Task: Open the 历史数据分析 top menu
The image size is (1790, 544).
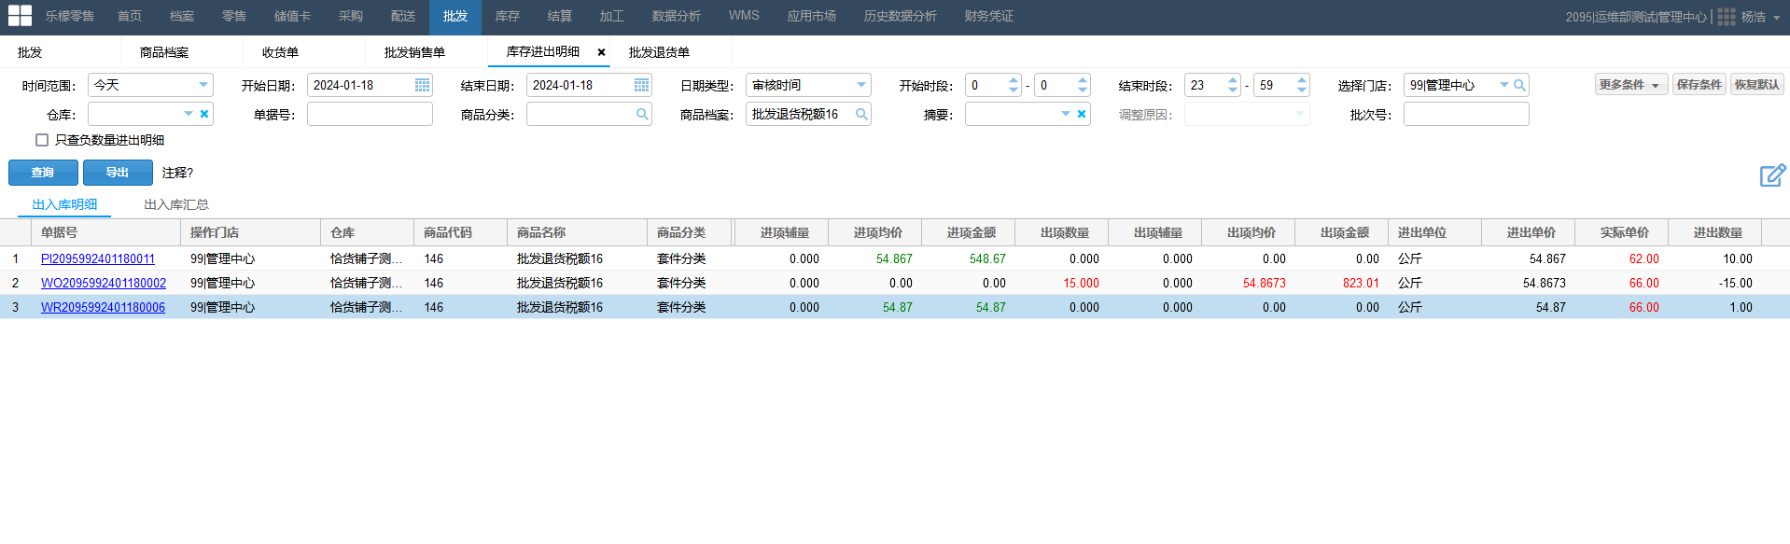Action: [900, 17]
